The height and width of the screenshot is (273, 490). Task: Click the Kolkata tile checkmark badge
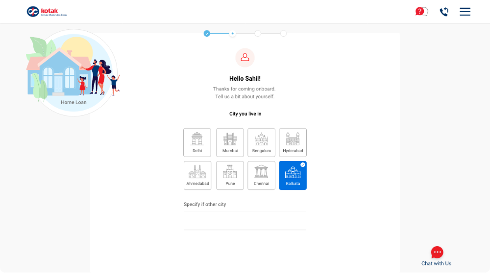tap(303, 165)
